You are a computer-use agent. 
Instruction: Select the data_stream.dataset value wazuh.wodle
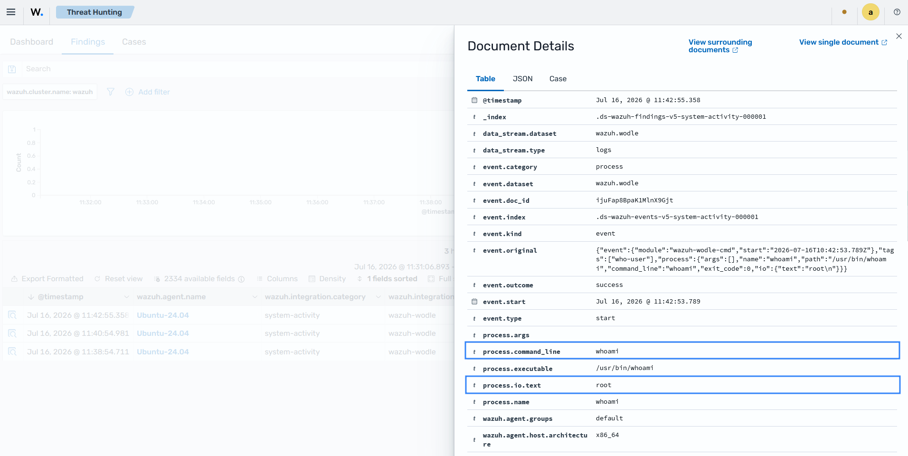[617, 133]
